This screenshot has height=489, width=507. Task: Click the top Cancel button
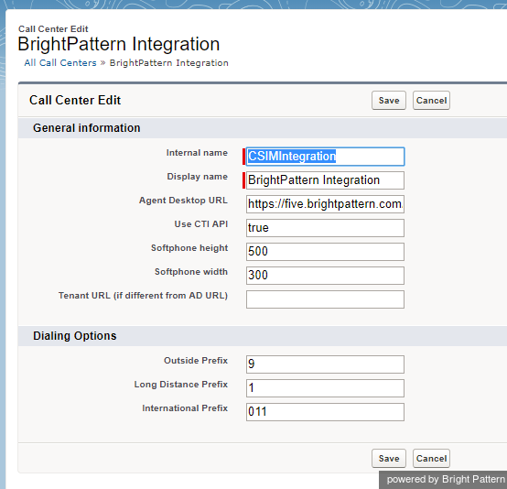coord(431,101)
